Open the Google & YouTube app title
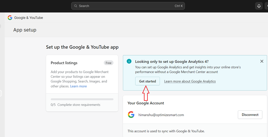Image resolution: width=268 pixels, height=137 pixels. 28,18
